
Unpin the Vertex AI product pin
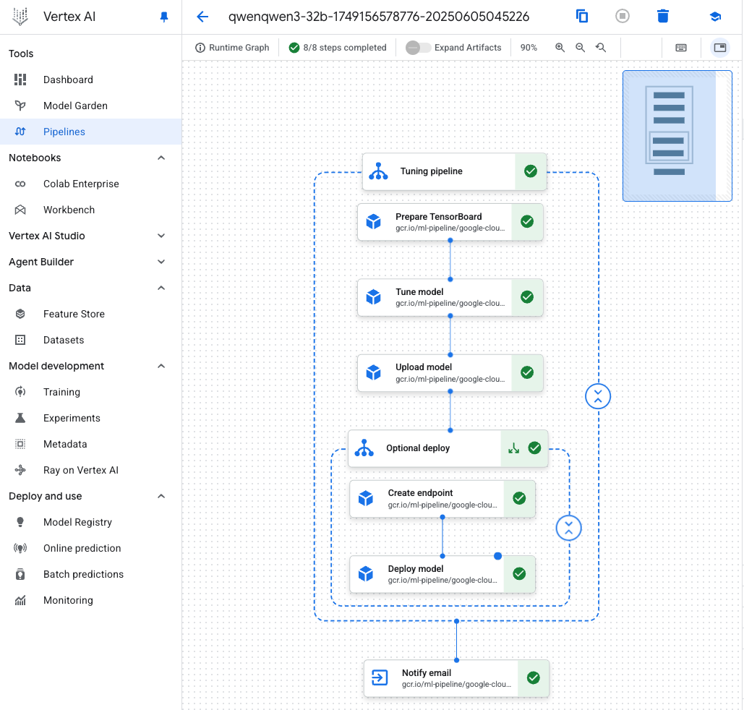(x=163, y=17)
